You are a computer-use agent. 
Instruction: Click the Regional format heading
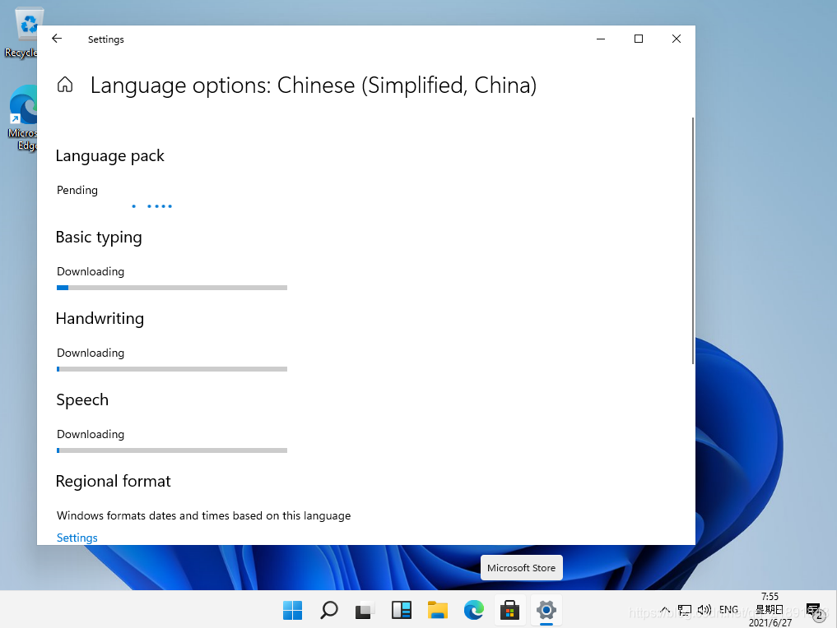114,481
